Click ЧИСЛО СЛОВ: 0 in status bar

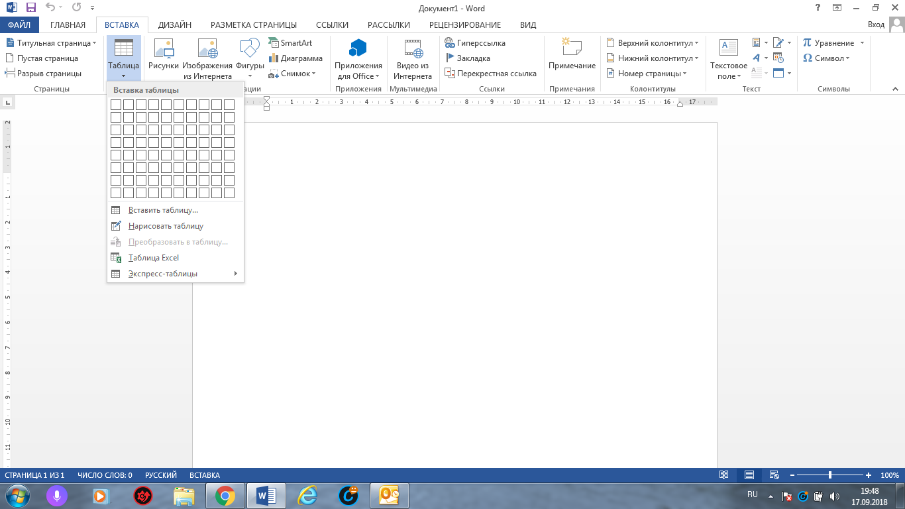105,475
